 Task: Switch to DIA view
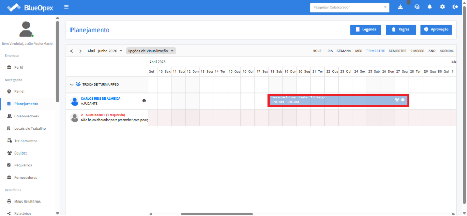330,51
